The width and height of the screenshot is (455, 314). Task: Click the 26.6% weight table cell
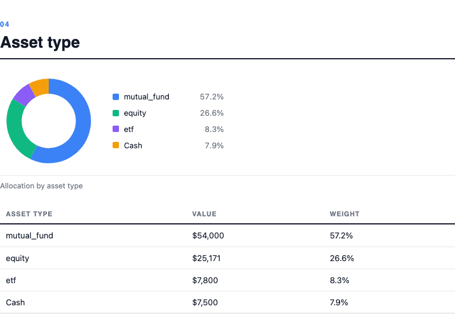tap(342, 258)
